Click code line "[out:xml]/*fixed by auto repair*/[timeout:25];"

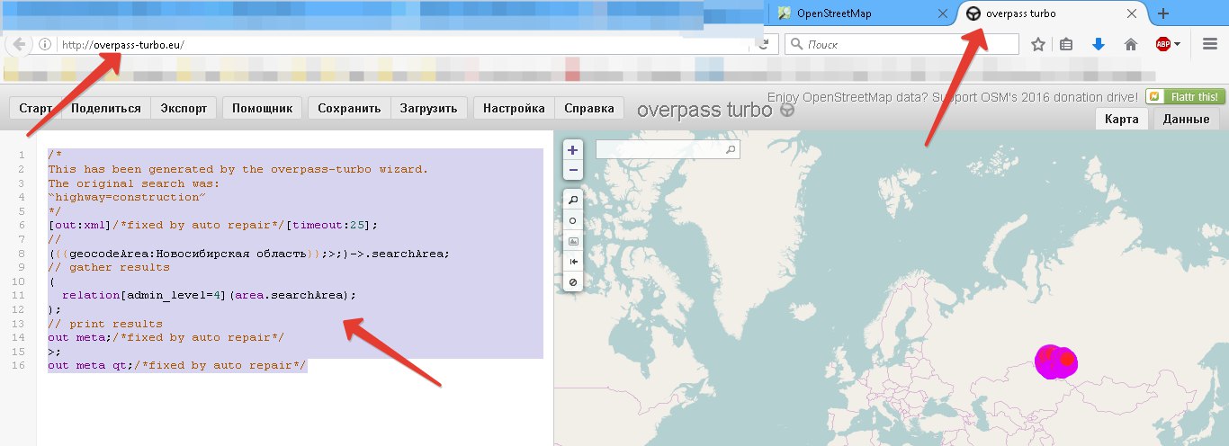213,225
